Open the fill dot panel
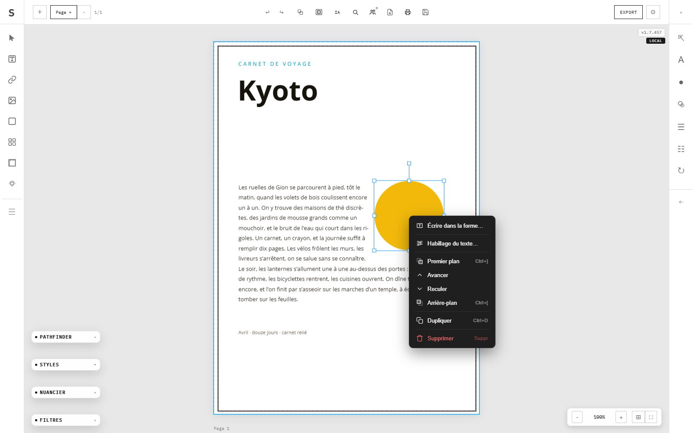The width and height of the screenshot is (693, 433). click(x=681, y=82)
